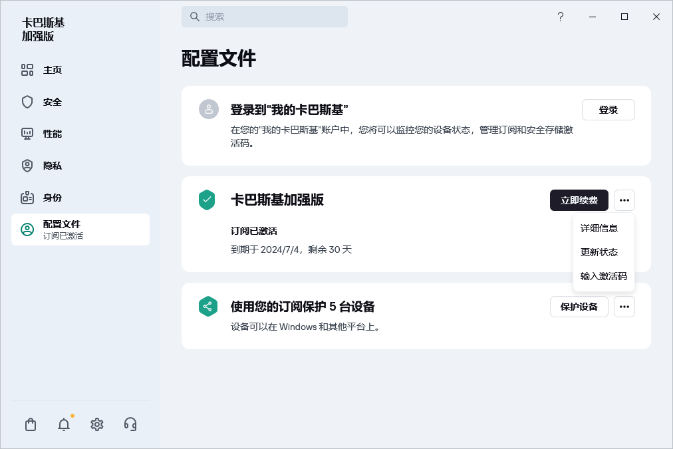
Task: Open the store shopping bag icon
Action: 31,424
